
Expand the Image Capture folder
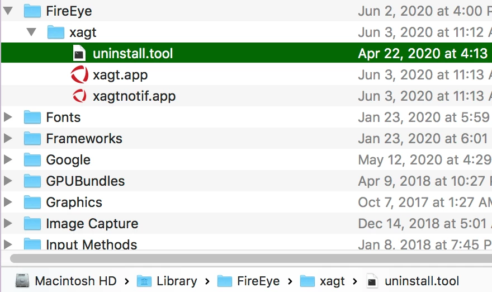[x=8, y=223]
